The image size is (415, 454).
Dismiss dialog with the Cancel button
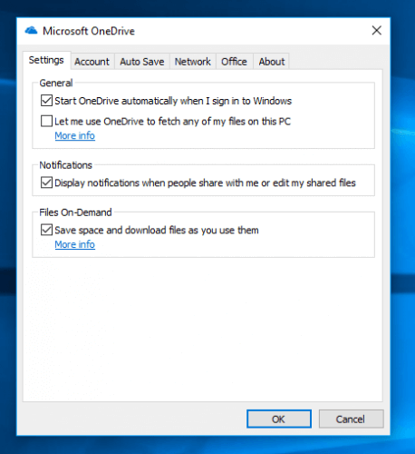(x=351, y=419)
